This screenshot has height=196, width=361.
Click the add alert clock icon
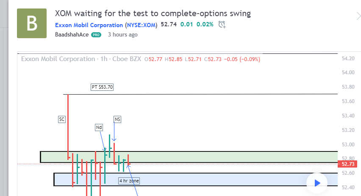click(222, 25)
